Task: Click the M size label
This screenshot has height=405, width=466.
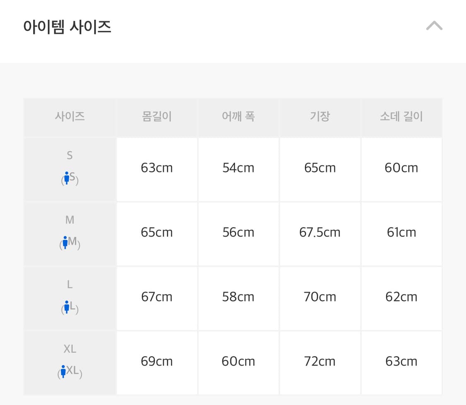Action: 70,220
